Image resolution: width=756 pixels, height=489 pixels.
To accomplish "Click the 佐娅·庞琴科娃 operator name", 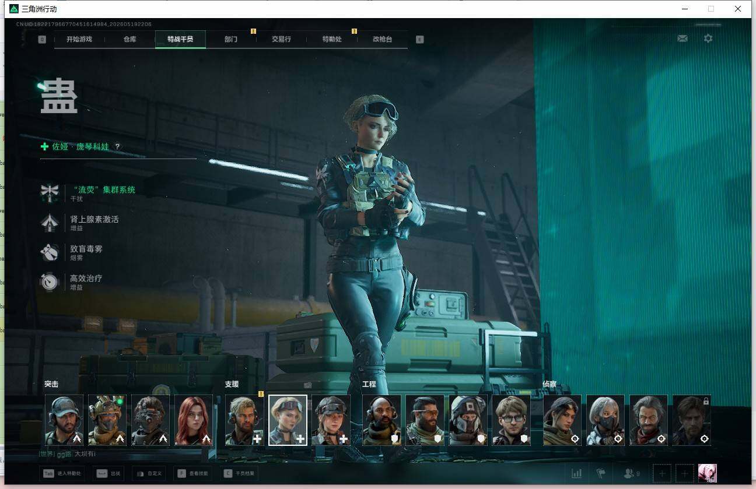I will pos(80,147).
